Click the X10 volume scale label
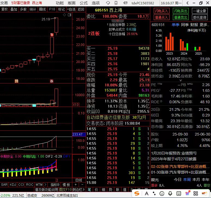Screen dimensions: 211x198 (x=76, y=105)
